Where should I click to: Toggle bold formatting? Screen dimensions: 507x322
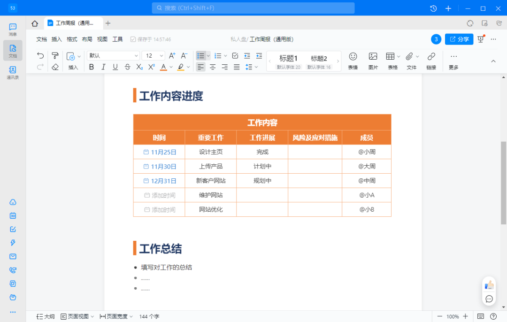click(92, 67)
